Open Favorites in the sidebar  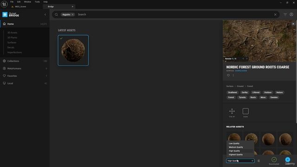tap(25, 76)
